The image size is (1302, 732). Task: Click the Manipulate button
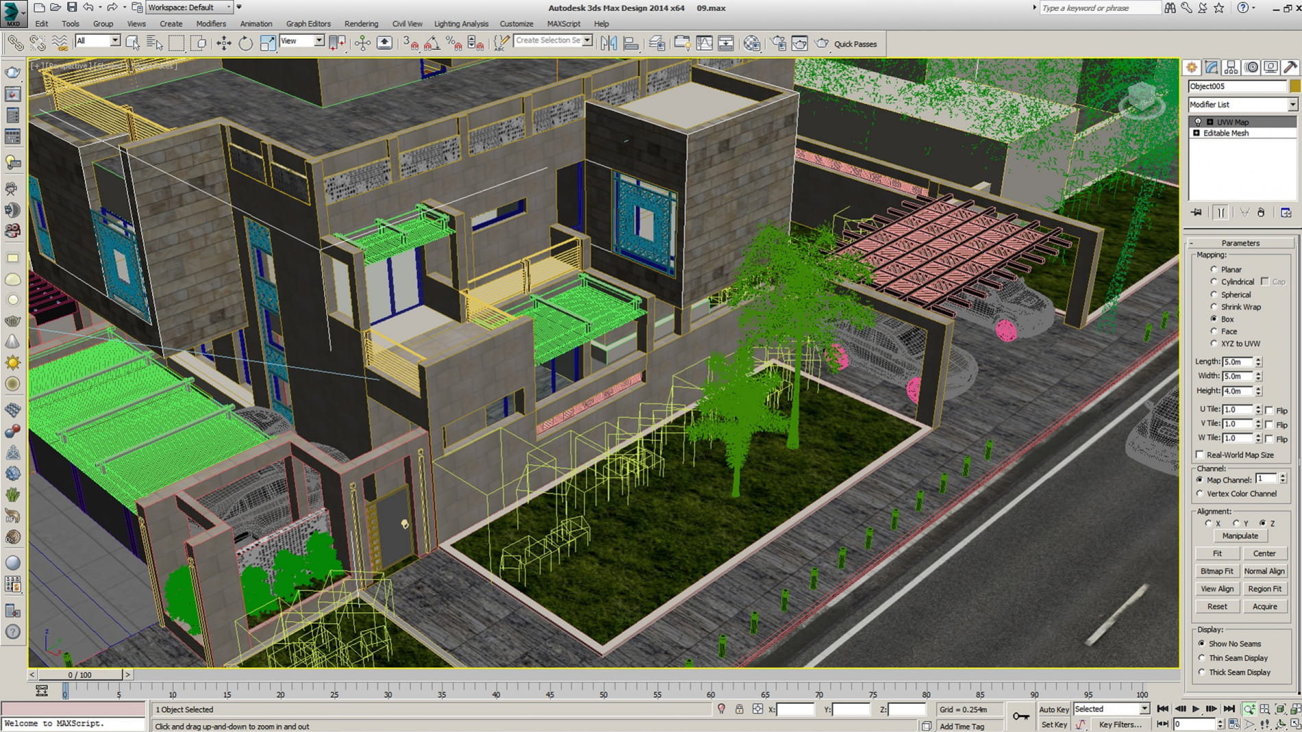pyautogui.click(x=1240, y=536)
